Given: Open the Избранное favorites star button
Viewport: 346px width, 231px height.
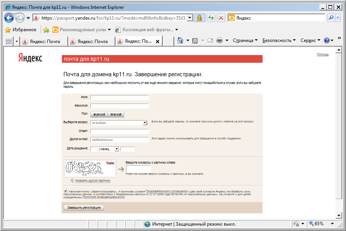Looking at the screenshot, I should (21, 30).
